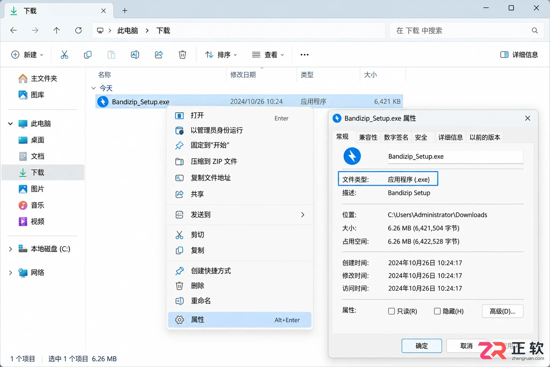Open the 高级(D)... attributes button
The width and height of the screenshot is (550, 367).
tap(503, 311)
